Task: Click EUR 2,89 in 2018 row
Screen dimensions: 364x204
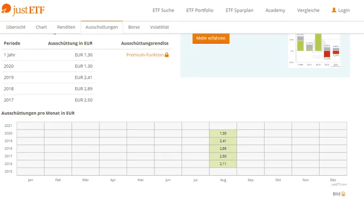Action: coord(84,89)
